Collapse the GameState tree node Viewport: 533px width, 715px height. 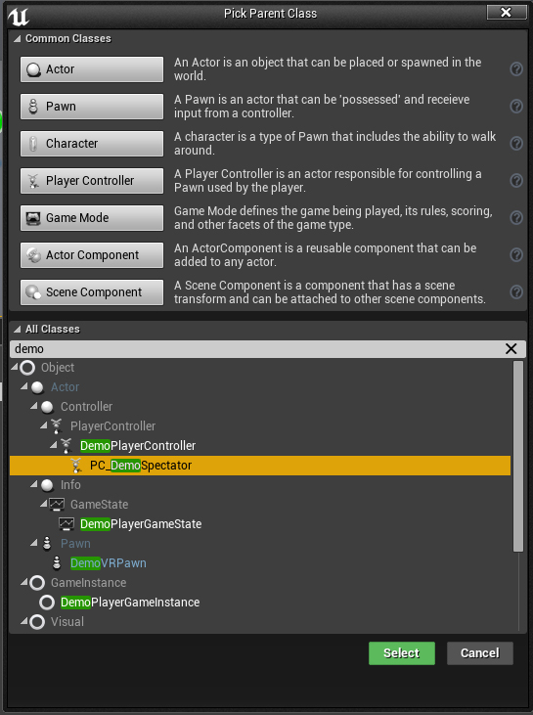coord(44,504)
